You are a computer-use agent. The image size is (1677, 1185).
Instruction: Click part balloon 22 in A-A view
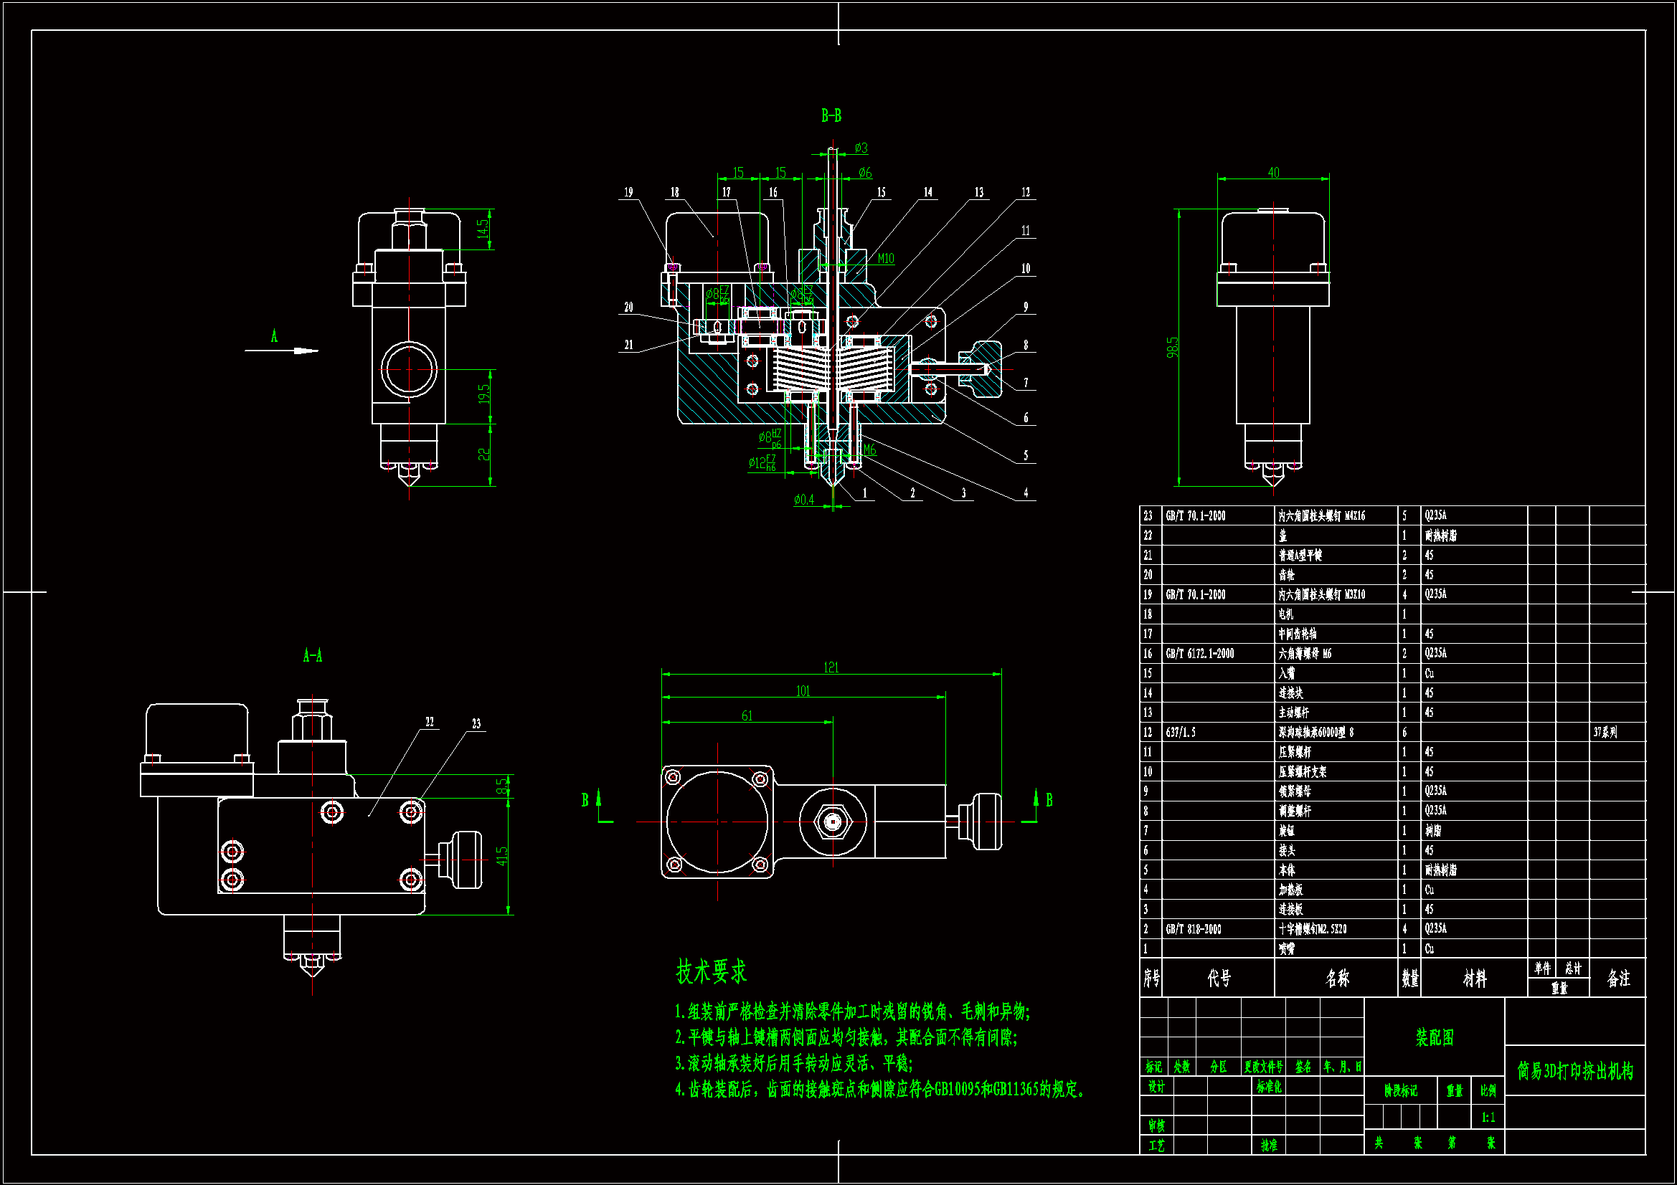point(430,722)
